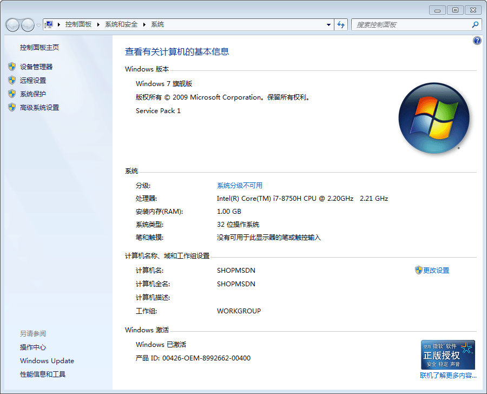The image size is (487, 394).
Task: Click Windows 7 旗舰版 edition text
Action: (x=164, y=83)
